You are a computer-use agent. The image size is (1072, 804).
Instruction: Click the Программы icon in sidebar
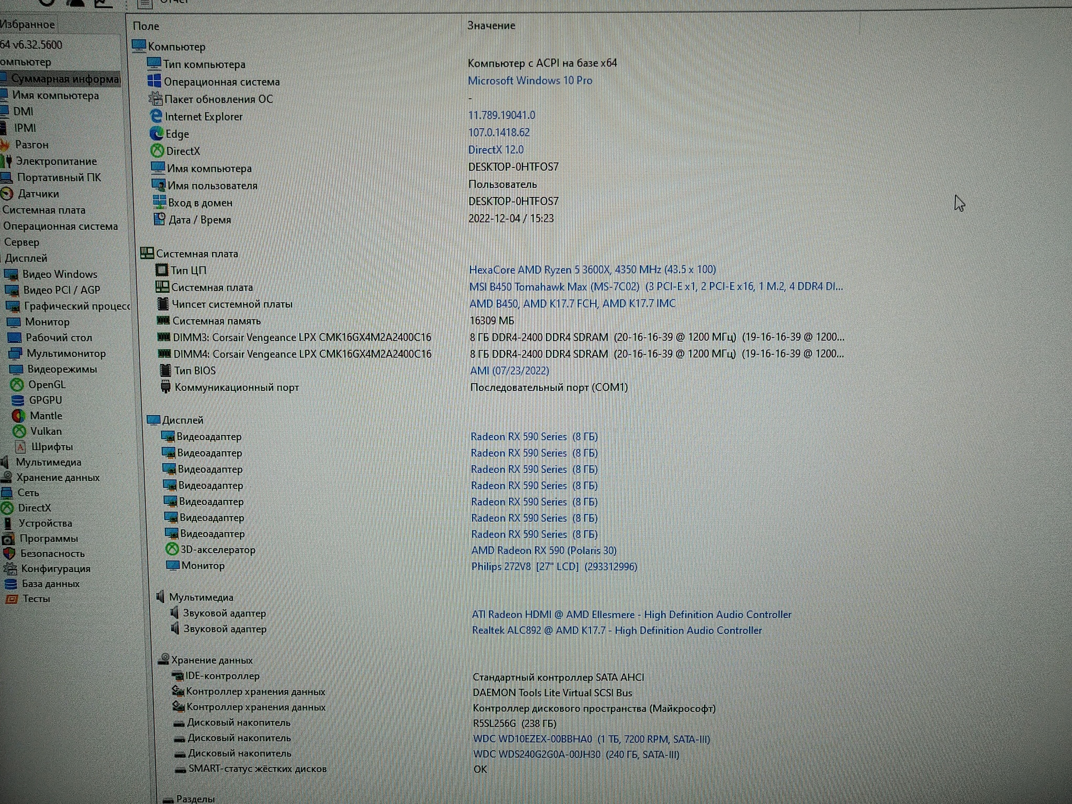click(x=8, y=539)
